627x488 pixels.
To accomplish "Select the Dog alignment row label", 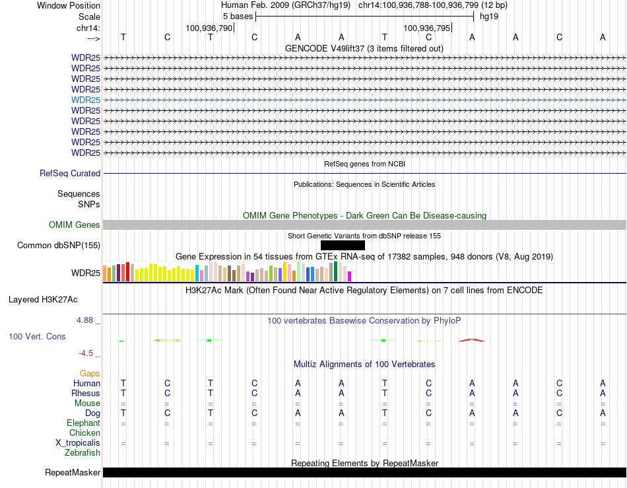I will click(92, 413).
